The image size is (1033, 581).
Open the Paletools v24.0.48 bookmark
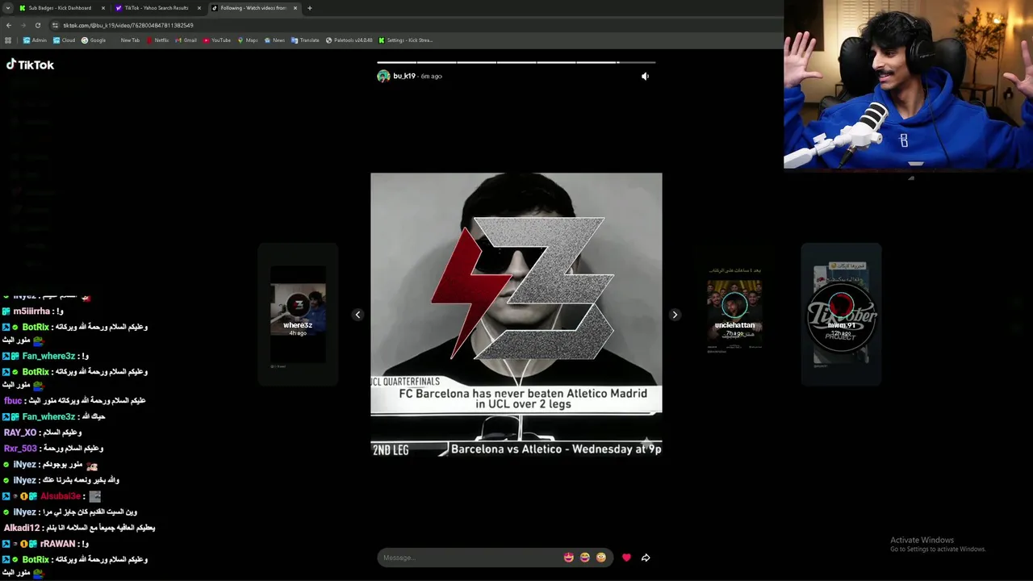coord(349,40)
